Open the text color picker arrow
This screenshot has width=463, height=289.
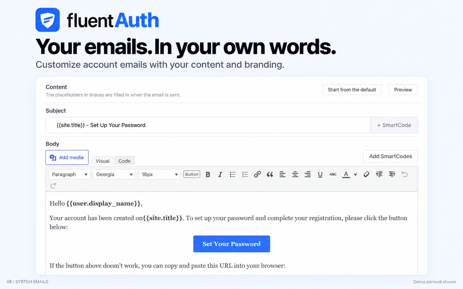[x=355, y=175]
